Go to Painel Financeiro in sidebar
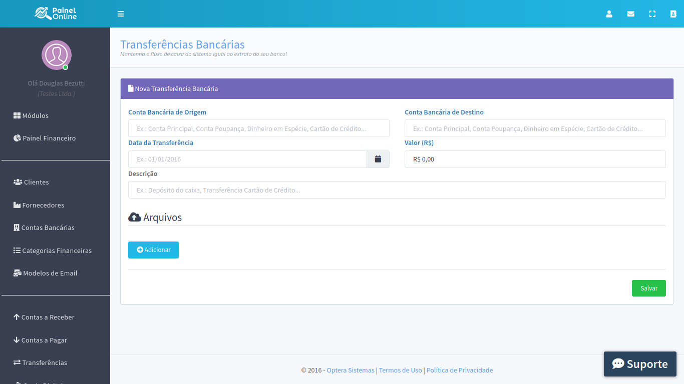The image size is (684, 384). (x=45, y=138)
